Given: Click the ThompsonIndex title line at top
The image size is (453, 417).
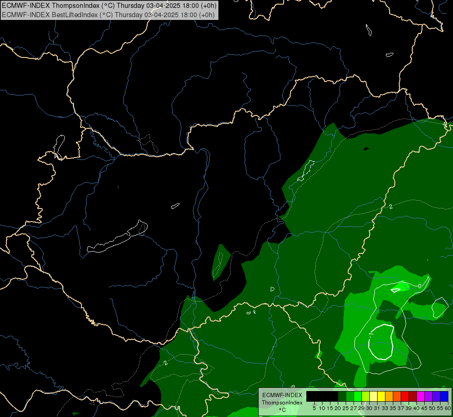Looking at the screenshot, I should [109, 6].
